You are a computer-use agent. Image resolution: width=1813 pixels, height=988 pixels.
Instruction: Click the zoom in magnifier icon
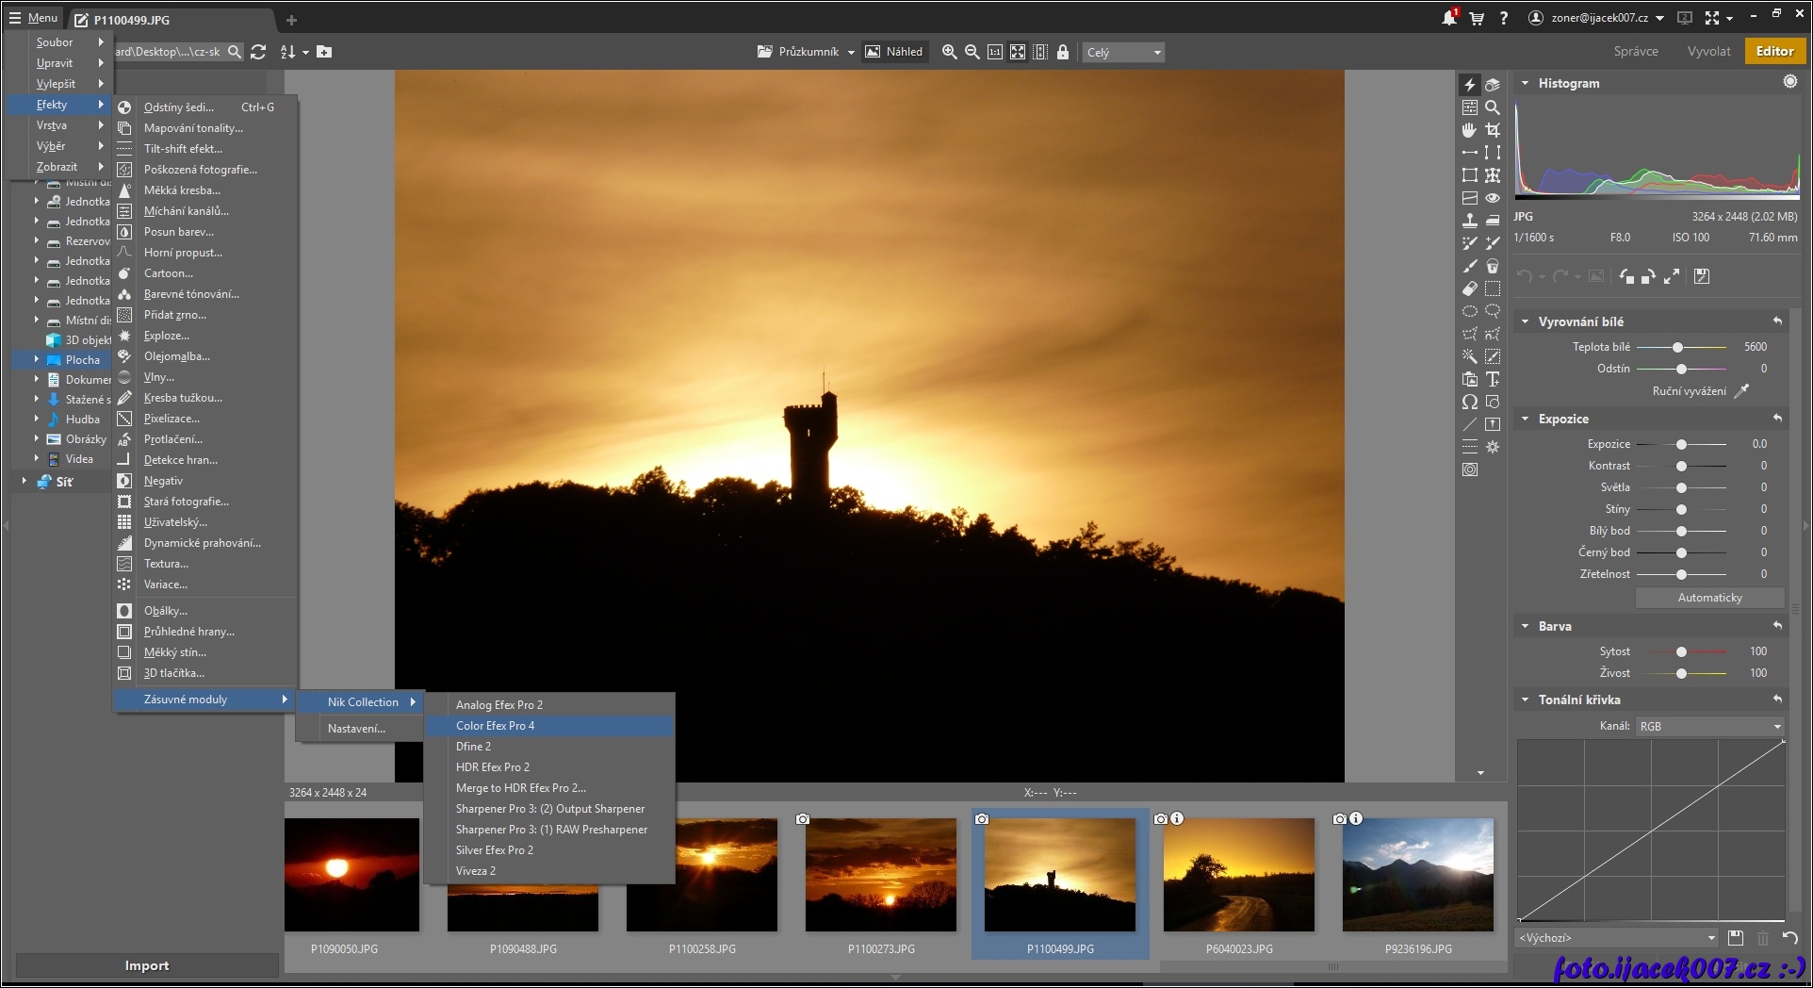click(949, 52)
